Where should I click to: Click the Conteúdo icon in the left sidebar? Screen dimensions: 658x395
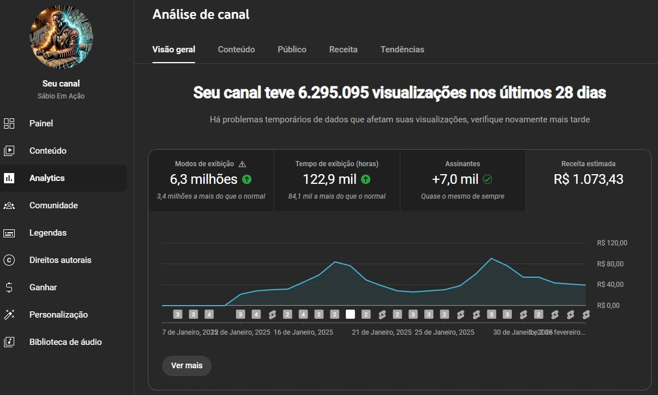pos(9,151)
